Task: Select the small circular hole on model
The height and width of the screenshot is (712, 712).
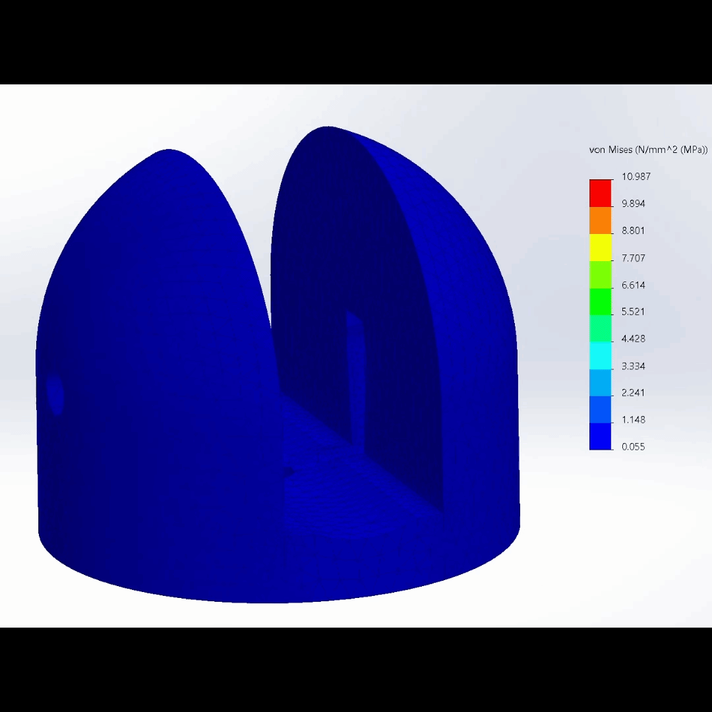Action: pos(55,394)
